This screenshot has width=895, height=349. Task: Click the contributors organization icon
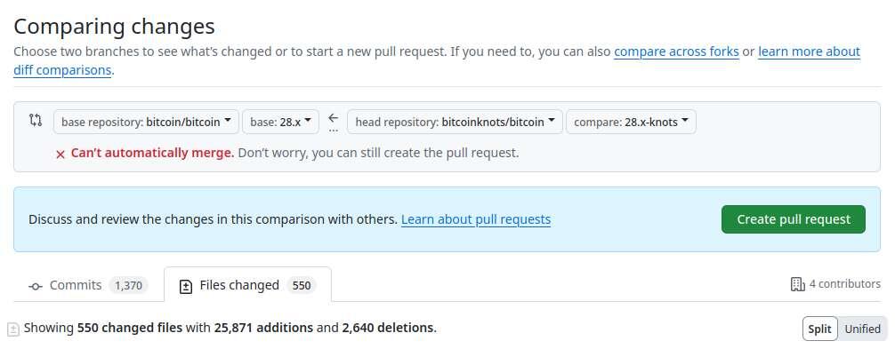[x=797, y=284]
